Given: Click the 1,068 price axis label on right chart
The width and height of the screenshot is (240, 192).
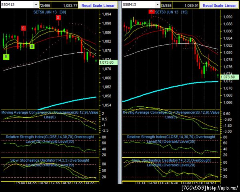Looking at the screenshot, I should coord(228,95).
